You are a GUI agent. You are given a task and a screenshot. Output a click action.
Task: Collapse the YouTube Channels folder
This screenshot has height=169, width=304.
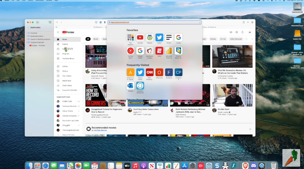tap(27, 42)
